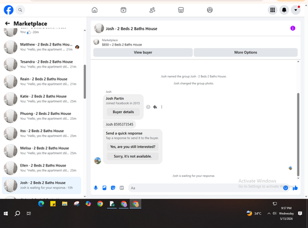Choose a sticker icon
This screenshot has width=308, height=228.
[113, 187]
